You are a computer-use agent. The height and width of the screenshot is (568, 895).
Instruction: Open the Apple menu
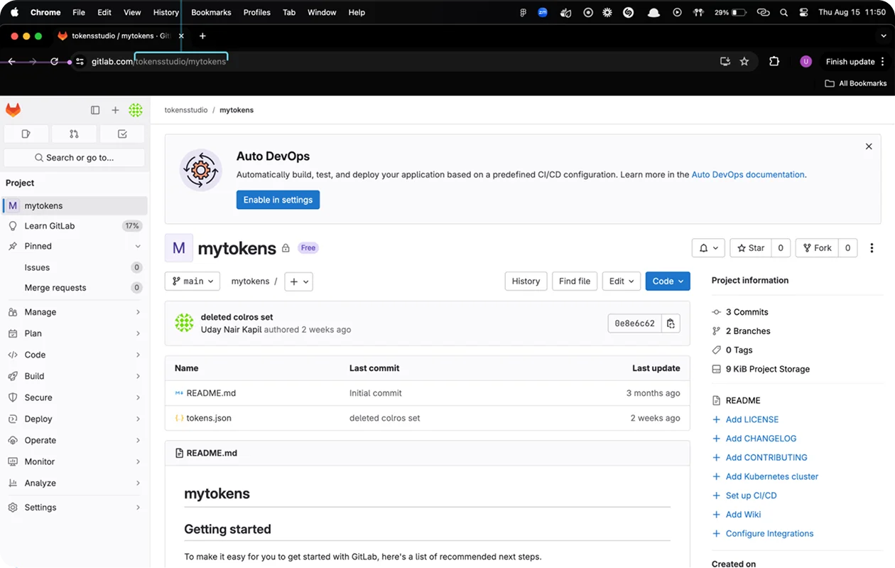14,12
